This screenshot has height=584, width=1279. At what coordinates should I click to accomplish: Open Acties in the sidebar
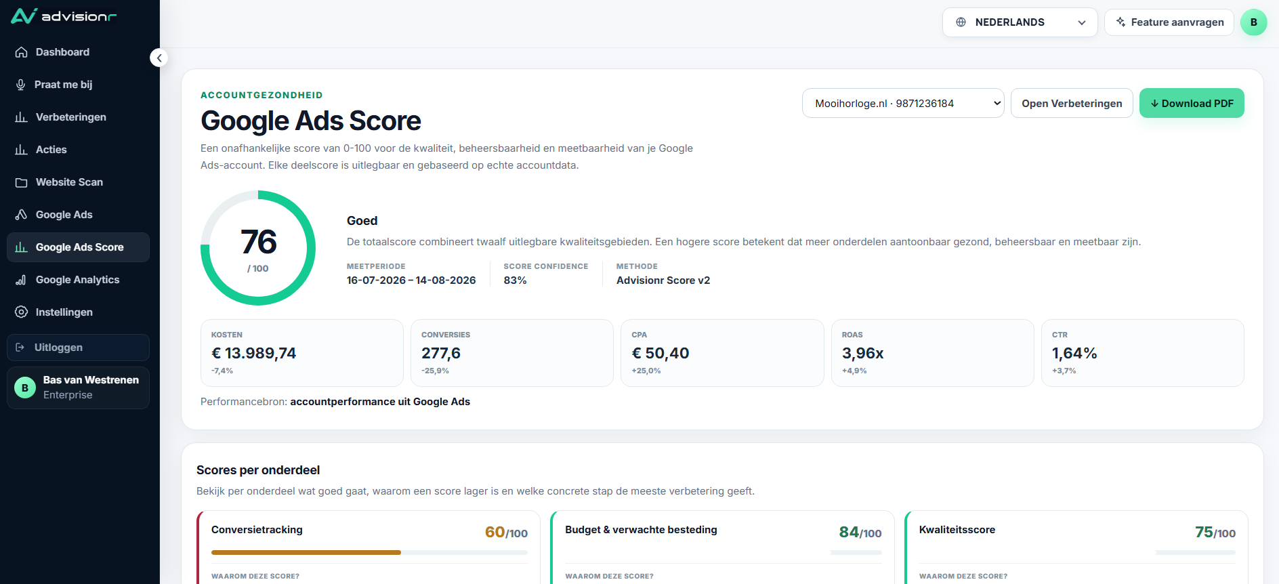(x=78, y=150)
